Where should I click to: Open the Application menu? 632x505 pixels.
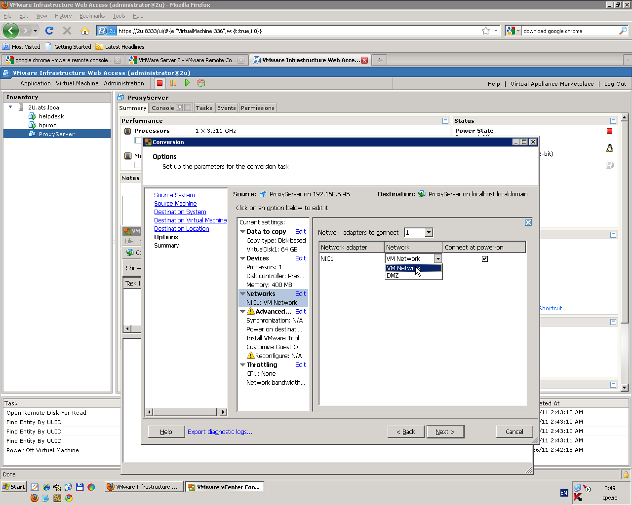click(36, 83)
